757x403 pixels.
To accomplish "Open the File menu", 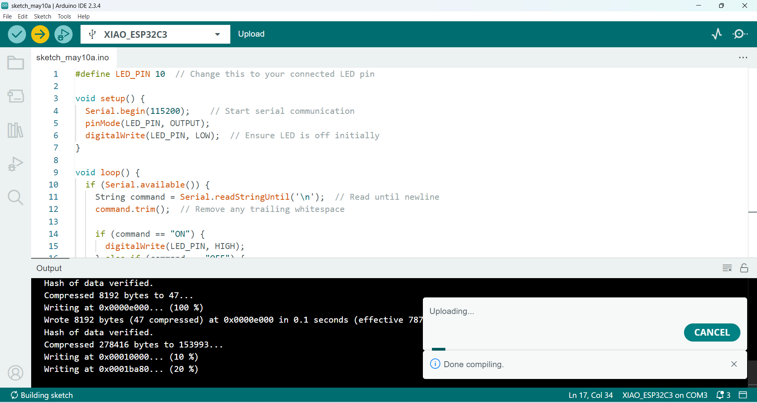I will 7,17.
